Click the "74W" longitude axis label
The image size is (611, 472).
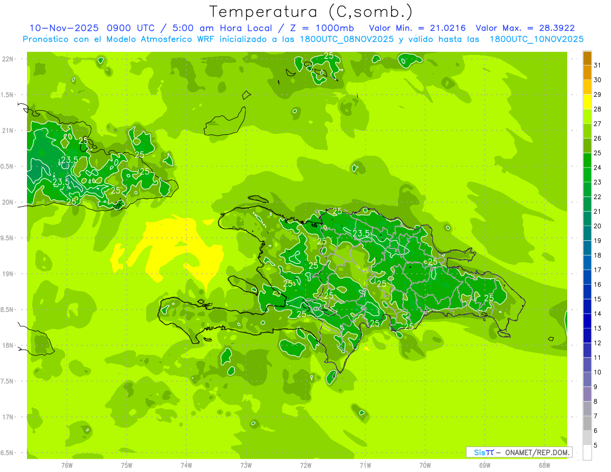(x=186, y=465)
